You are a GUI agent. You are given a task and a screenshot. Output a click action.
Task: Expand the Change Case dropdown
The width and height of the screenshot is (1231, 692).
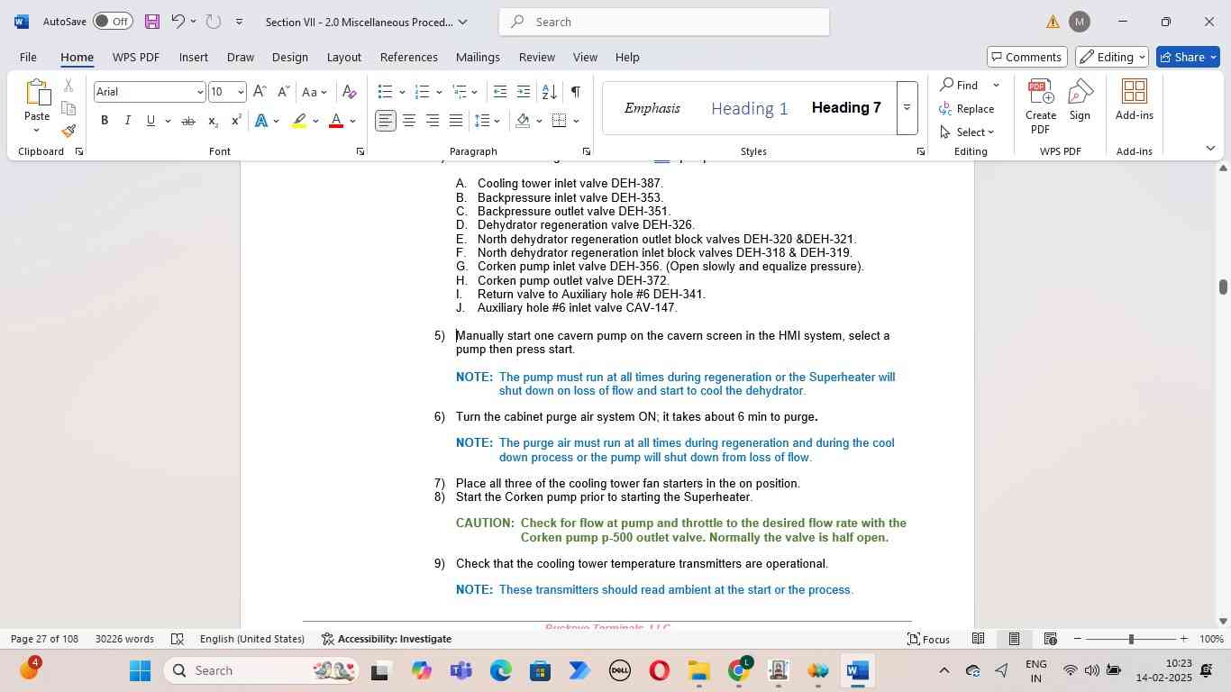315,92
